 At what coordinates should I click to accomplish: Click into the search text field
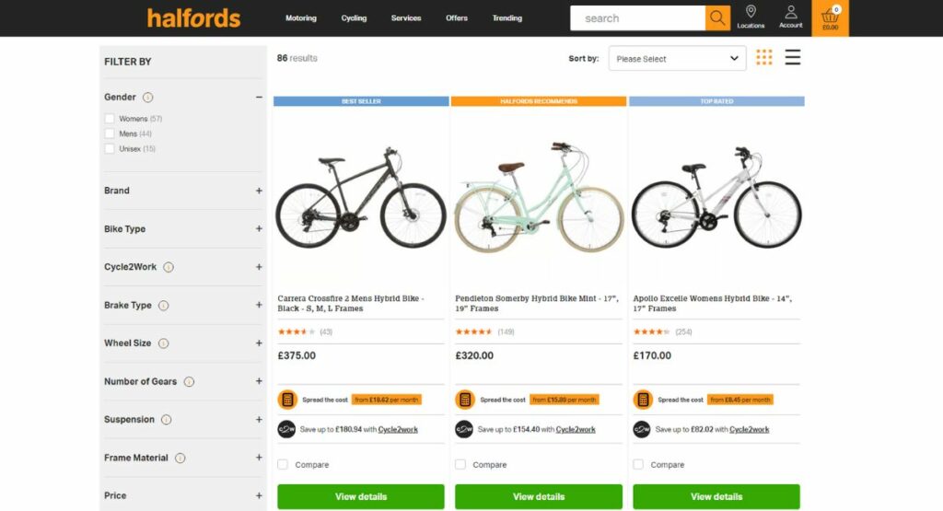pyautogui.click(x=637, y=18)
